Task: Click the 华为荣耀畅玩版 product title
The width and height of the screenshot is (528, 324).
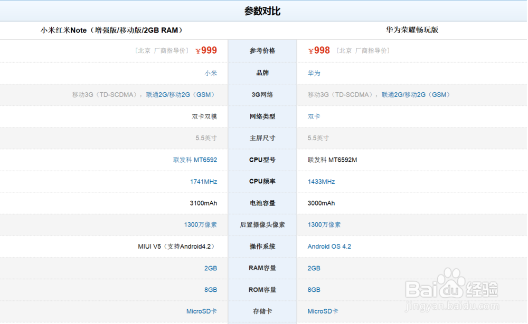Action: pos(412,30)
